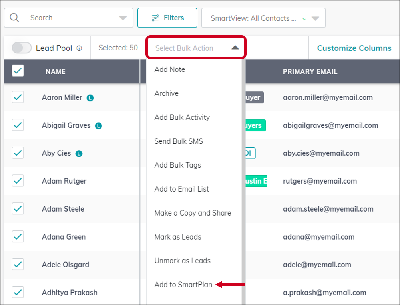Viewport: 400px width, 305px height.
Task: Uncheck Adana Green's row checkbox
Action: (x=18, y=236)
